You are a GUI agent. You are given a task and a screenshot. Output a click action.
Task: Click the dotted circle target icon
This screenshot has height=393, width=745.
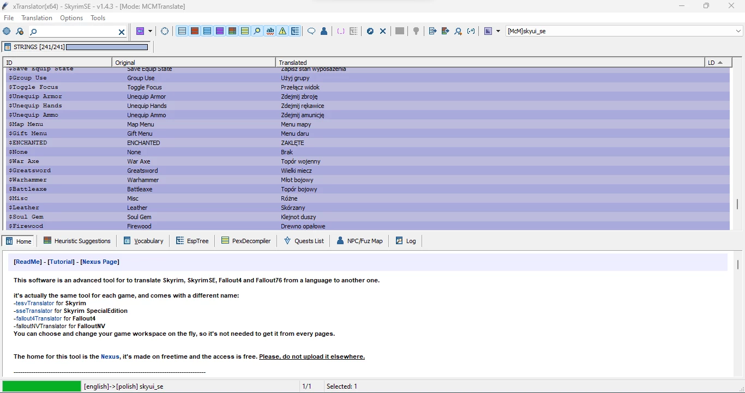(165, 31)
